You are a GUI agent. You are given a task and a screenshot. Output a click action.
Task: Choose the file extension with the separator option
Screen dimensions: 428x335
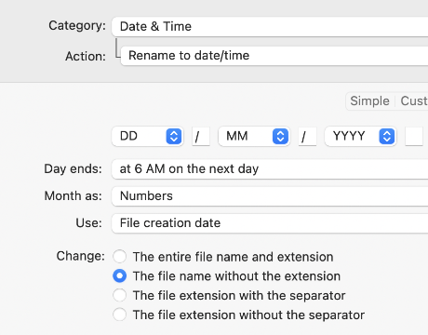coord(120,295)
